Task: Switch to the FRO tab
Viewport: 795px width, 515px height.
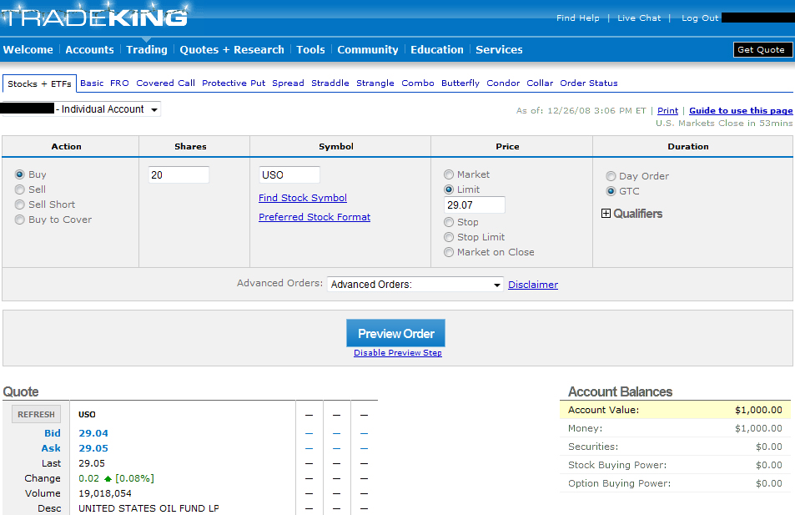Action: [119, 83]
